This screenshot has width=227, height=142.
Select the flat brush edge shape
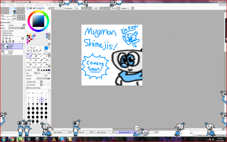pos(49,70)
